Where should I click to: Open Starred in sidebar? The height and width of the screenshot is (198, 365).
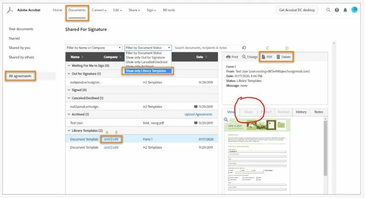14,38
